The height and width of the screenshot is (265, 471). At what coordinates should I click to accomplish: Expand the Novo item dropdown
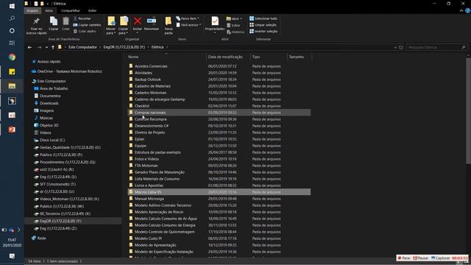[188, 18]
